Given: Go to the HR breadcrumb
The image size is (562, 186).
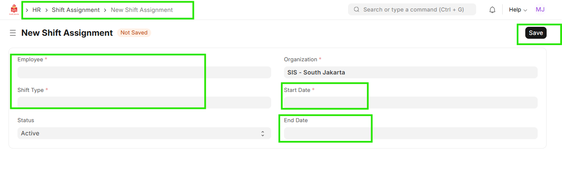Looking at the screenshot, I should click(x=36, y=10).
